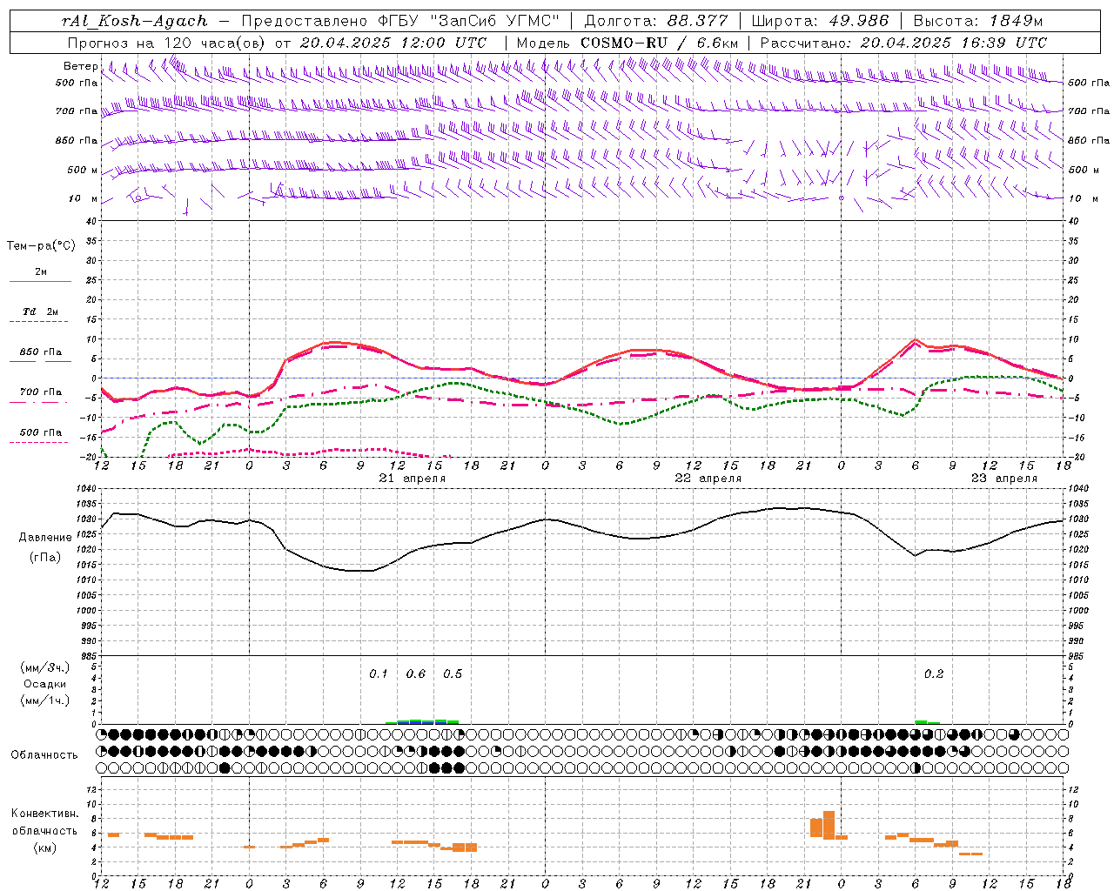The width and height of the screenshot is (1114, 891).
Task: Click the 'Td 2м' dew point legend entry
Action: click(x=40, y=312)
